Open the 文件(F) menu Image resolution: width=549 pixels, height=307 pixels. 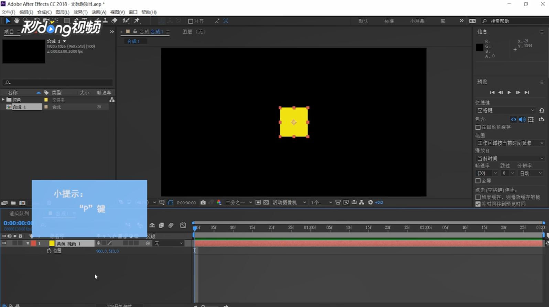click(x=9, y=12)
